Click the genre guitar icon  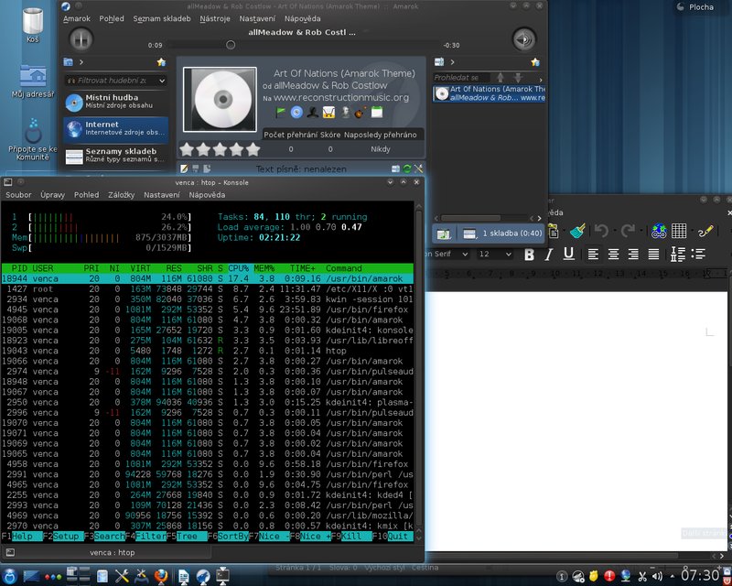pos(360,112)
